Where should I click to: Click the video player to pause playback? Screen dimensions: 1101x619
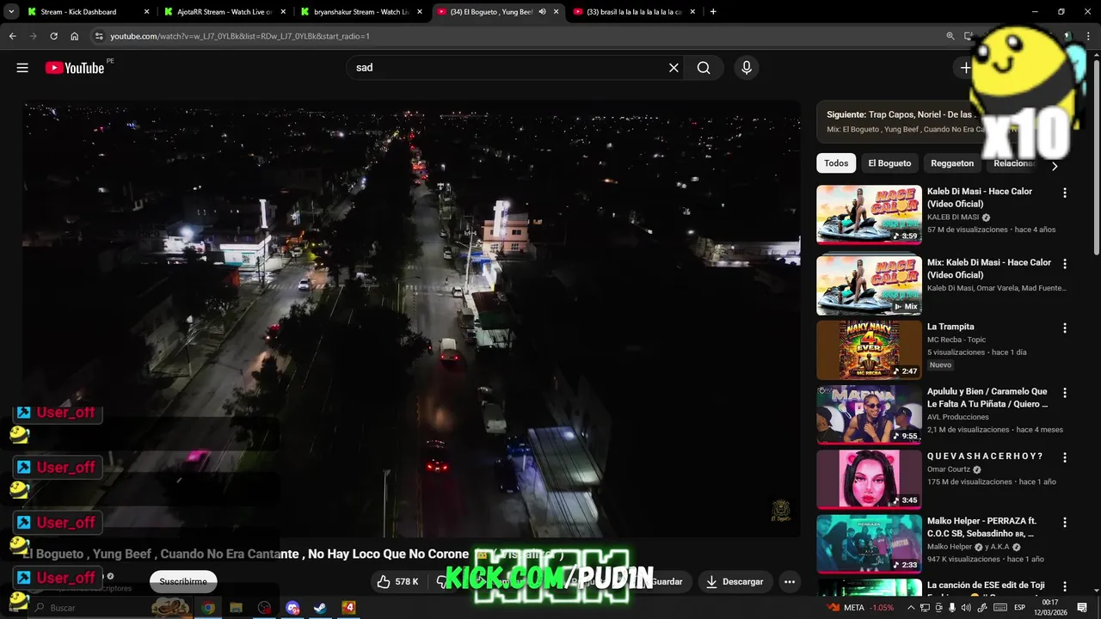(411, 319)
